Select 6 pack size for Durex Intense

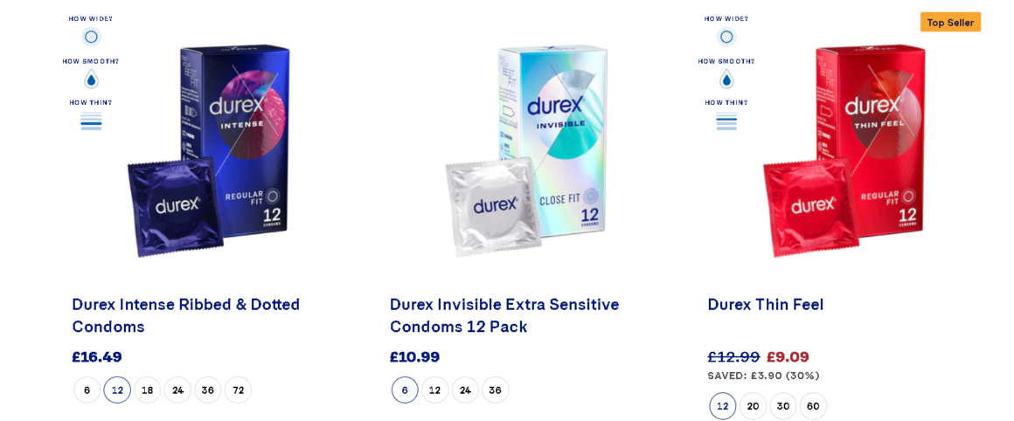pos(87,390)
